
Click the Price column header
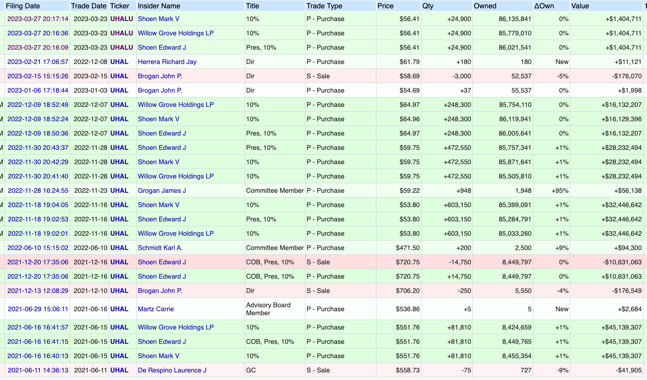tap(386, 6)
